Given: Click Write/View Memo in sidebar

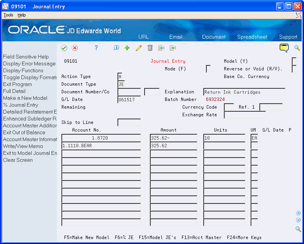Looking at the screenshot, I should tap(23, 146).
